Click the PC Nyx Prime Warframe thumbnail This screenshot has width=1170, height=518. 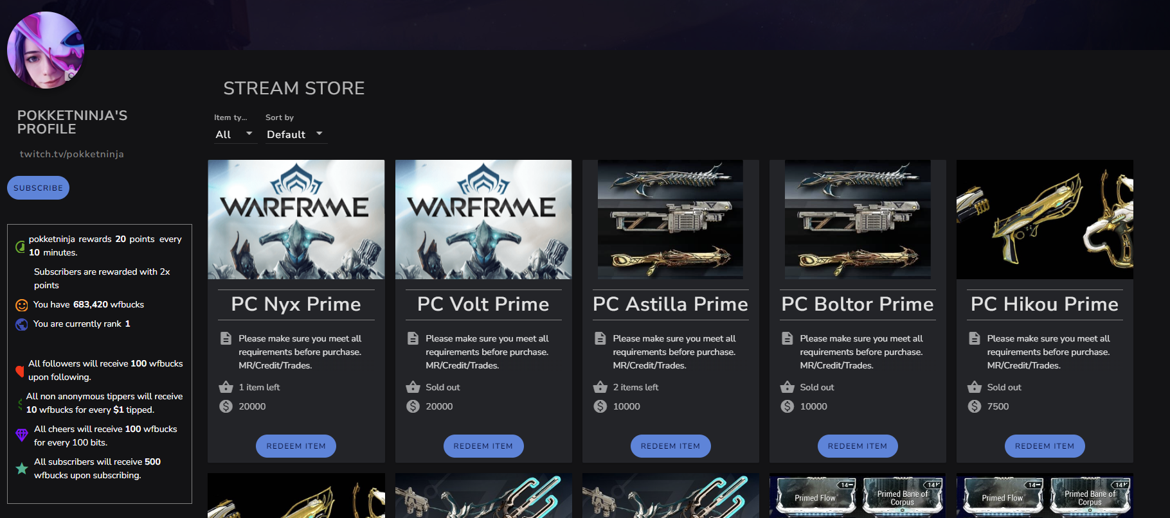click(x=296, y=220)
